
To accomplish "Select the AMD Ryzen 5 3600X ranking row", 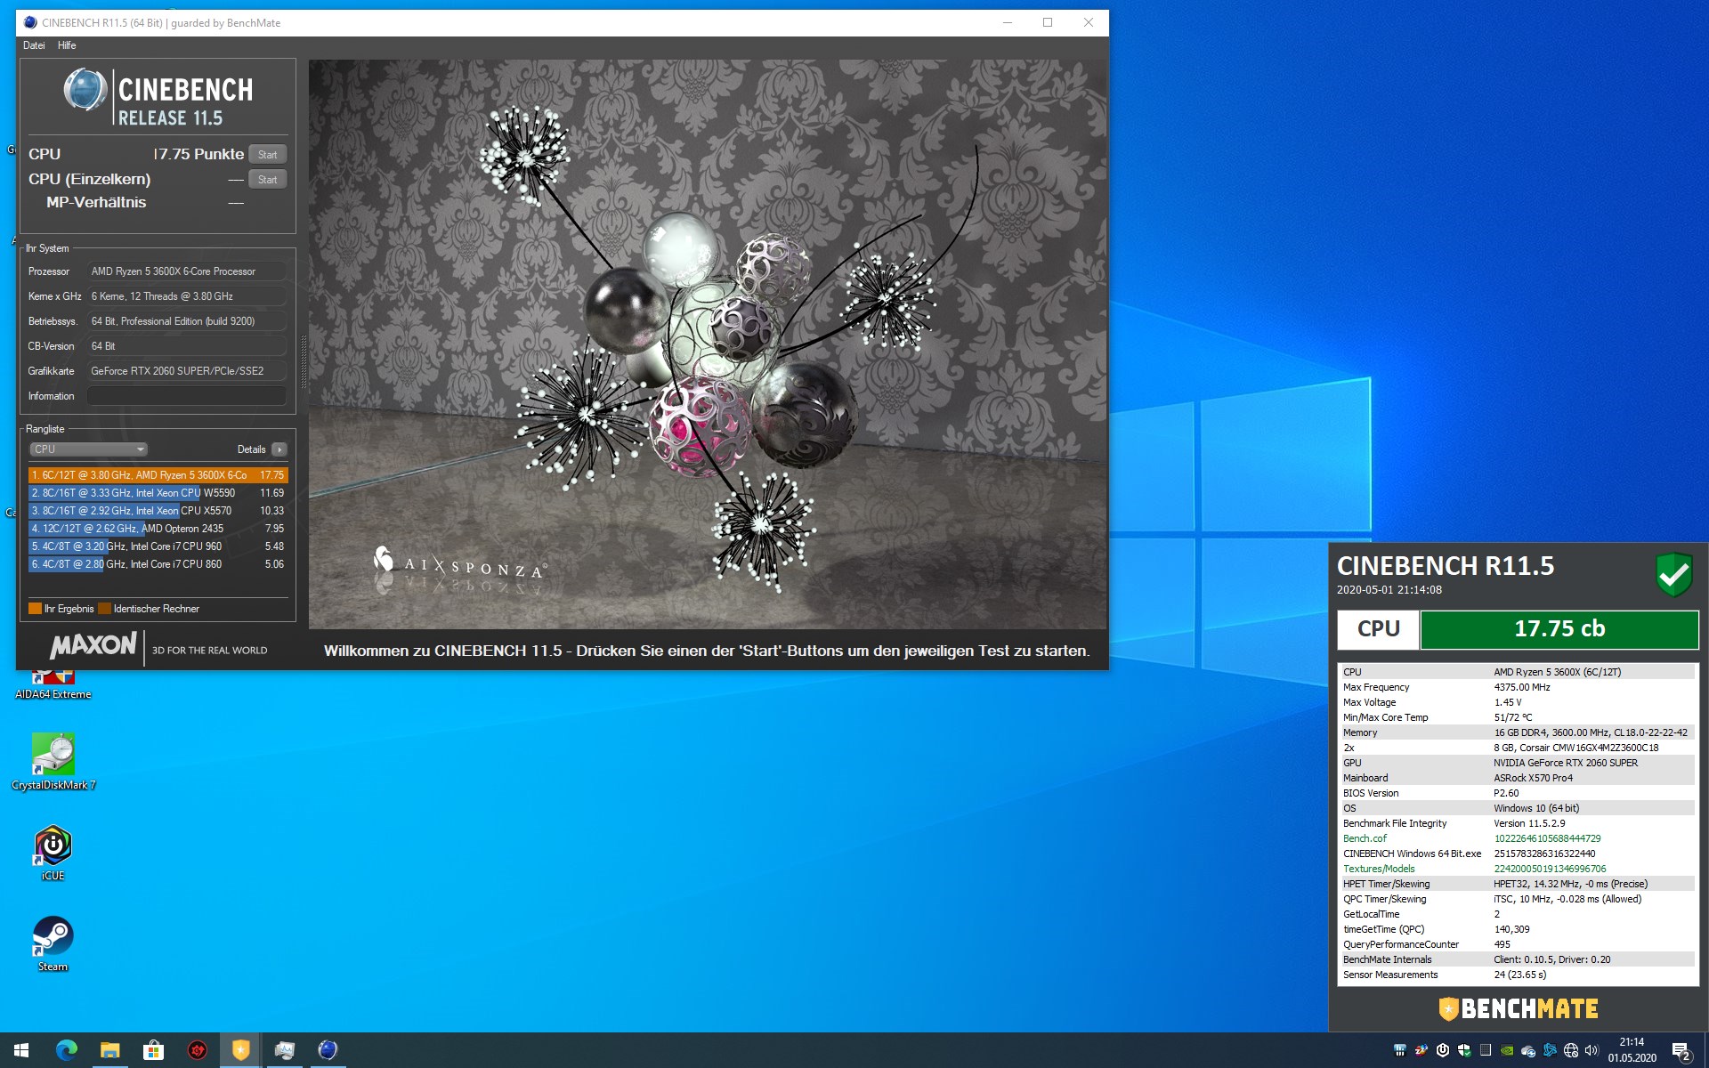I will 158,475.
